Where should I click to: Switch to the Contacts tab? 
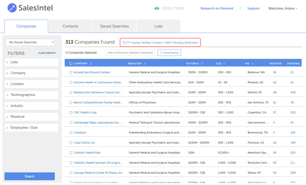(70, 26)
